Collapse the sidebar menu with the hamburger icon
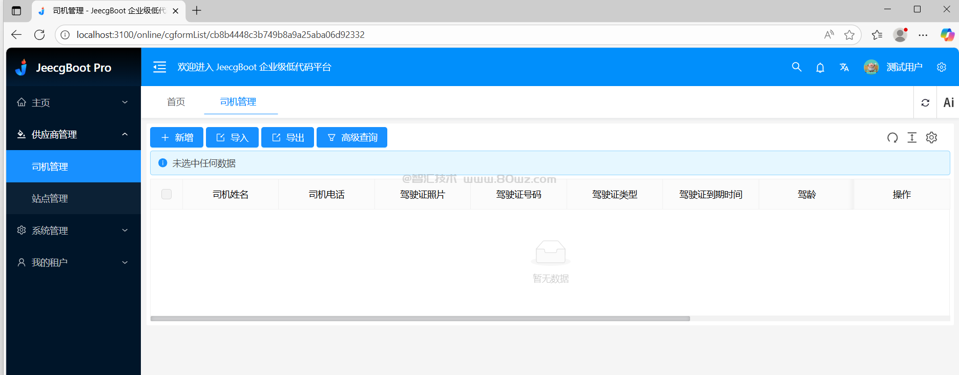The height and width of the screenshot is (375, 959). coord(160,67)
